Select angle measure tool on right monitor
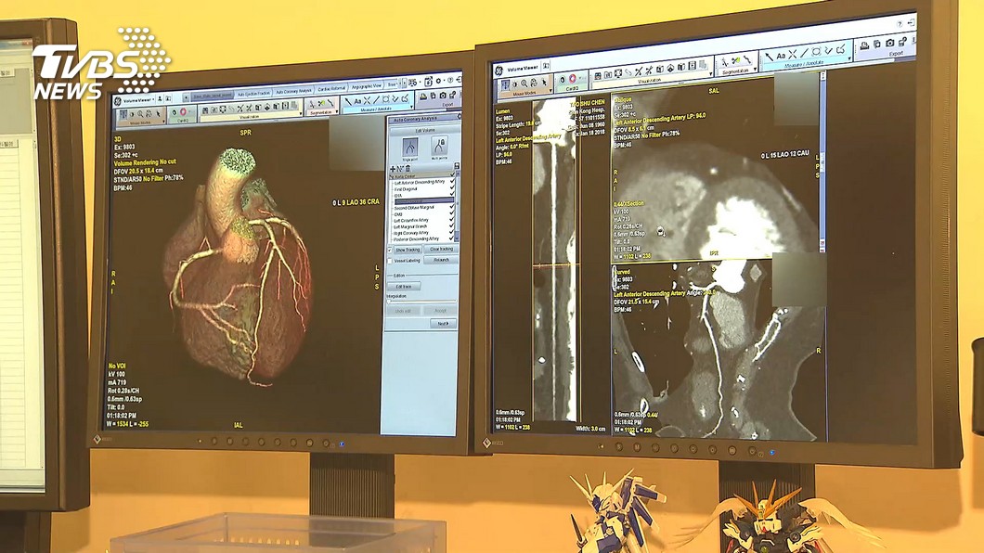 point(828,50)
